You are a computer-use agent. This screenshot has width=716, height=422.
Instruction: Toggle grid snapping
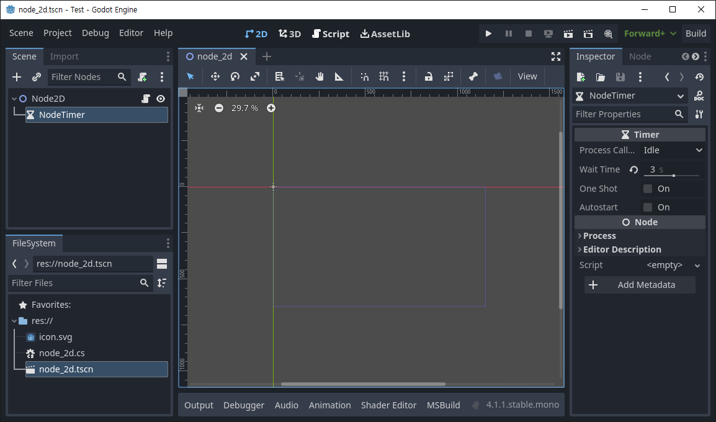tap(384, 76)
